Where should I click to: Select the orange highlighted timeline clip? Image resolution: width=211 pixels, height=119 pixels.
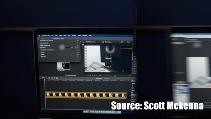coord(86,95)
